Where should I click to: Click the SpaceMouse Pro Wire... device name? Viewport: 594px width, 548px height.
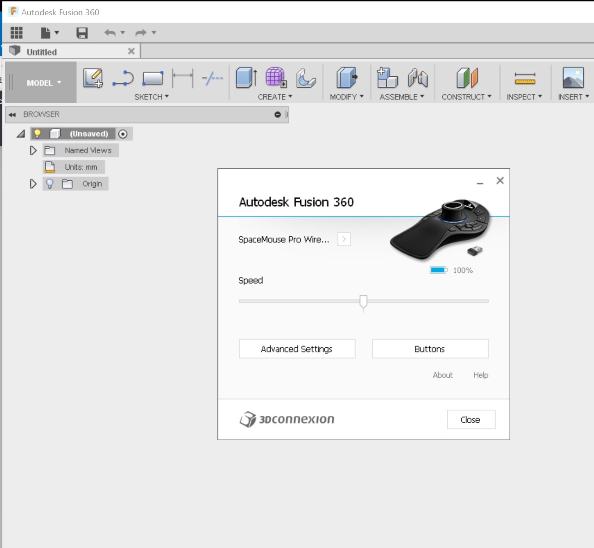click(x=284, y=239)
